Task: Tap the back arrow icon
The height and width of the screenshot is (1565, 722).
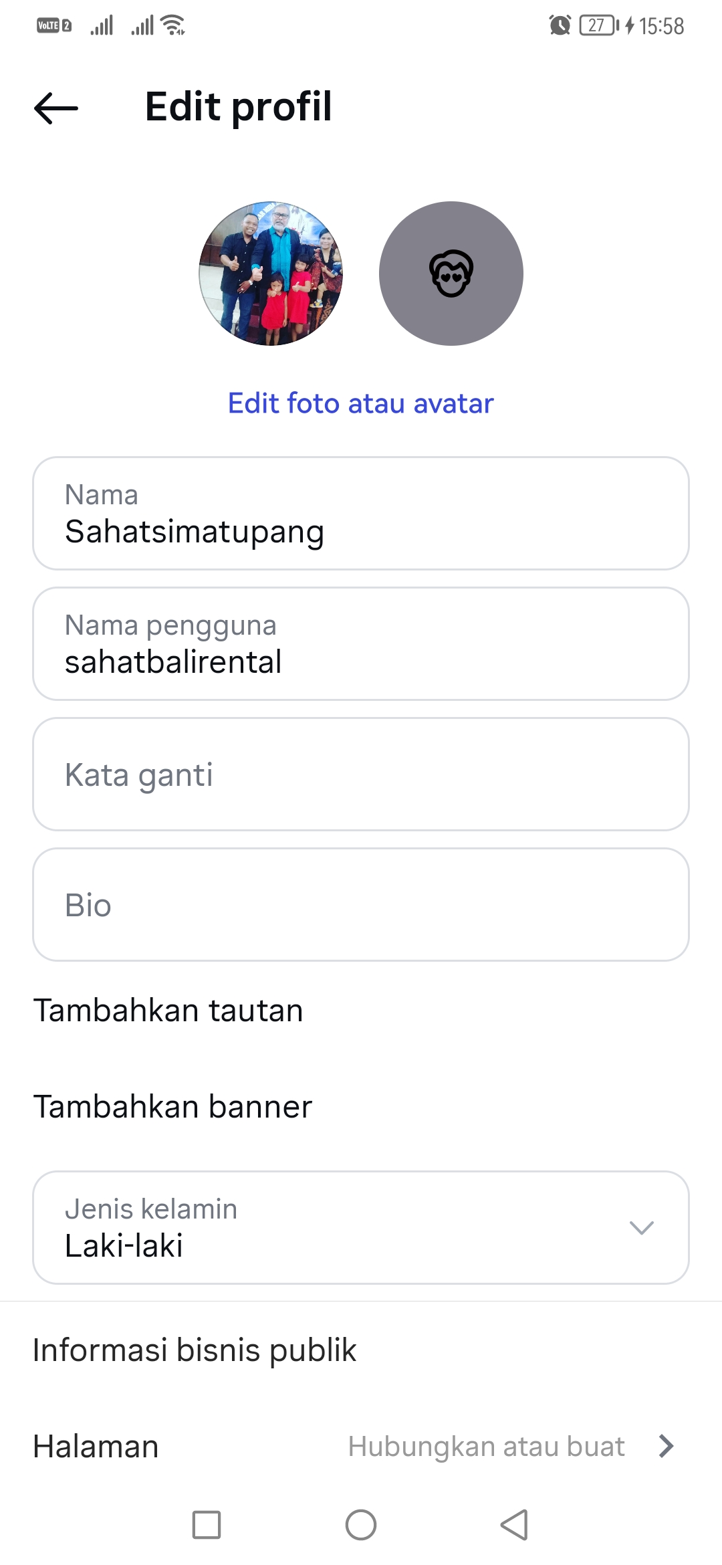Action: pos(56,108)
